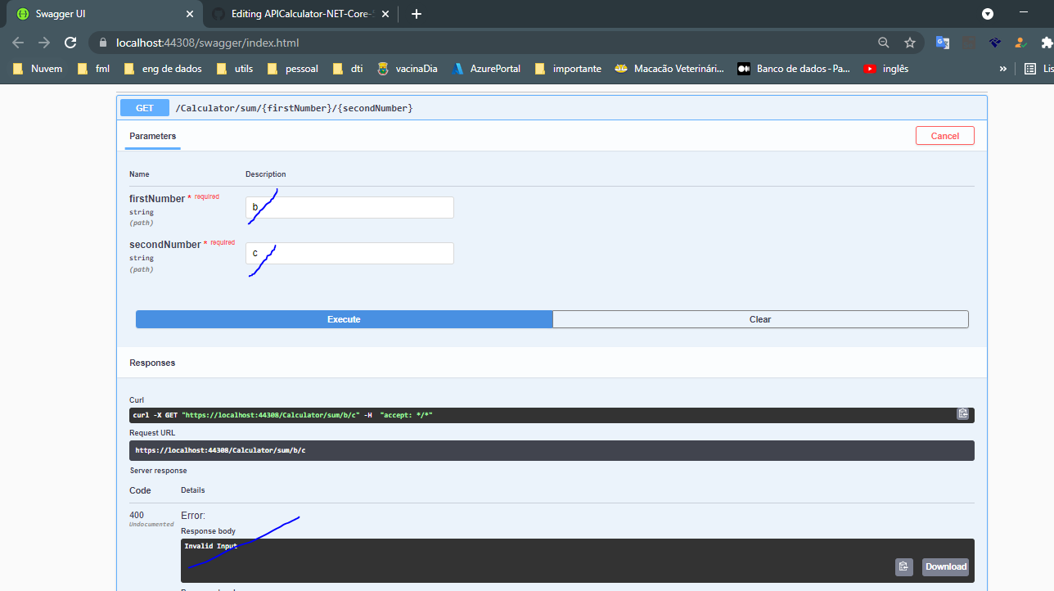Open the Google Translate extension
Image resolution: width=1054 pixels, height=591 pixels.
tap(943, 43)
